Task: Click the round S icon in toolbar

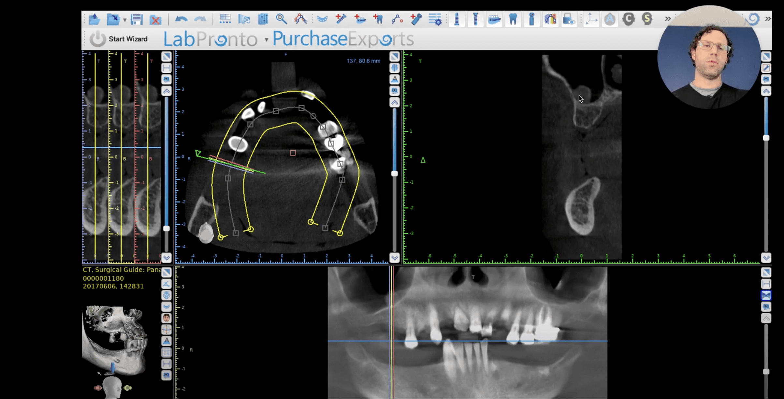Action: coord(647,19)
